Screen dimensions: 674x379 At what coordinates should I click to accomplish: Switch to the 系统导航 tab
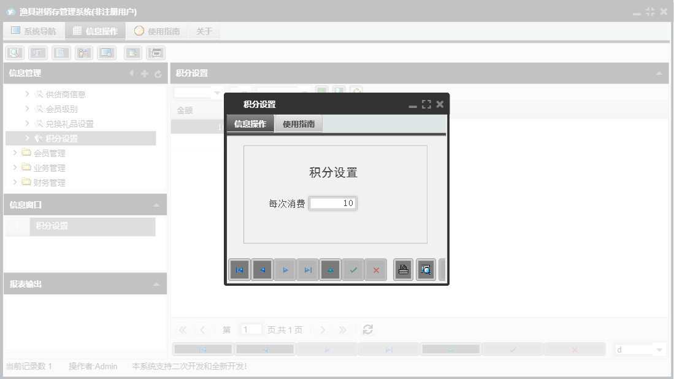point(34,30)
